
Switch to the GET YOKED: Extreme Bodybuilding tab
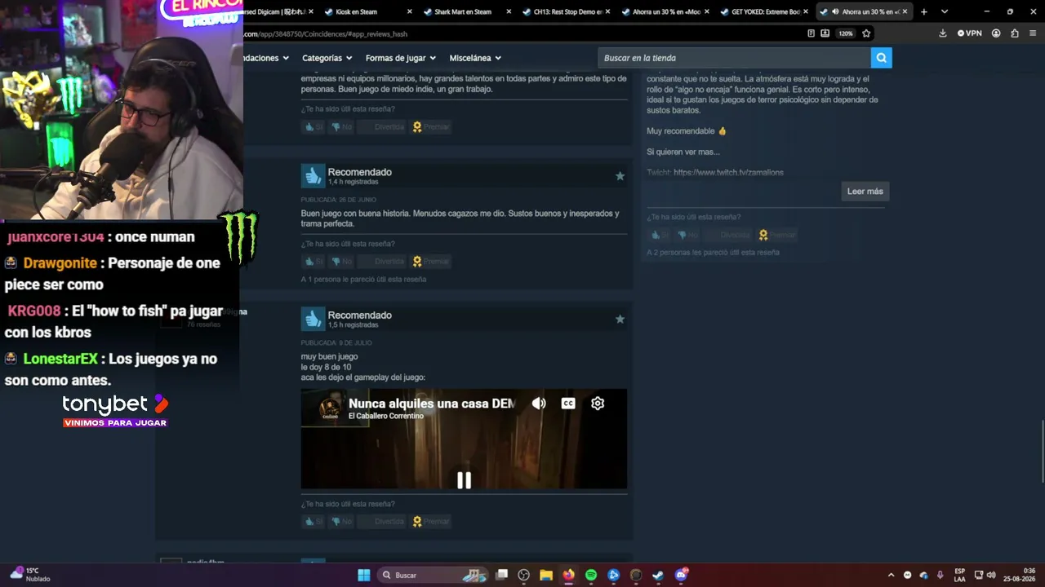tap(765, 12)
